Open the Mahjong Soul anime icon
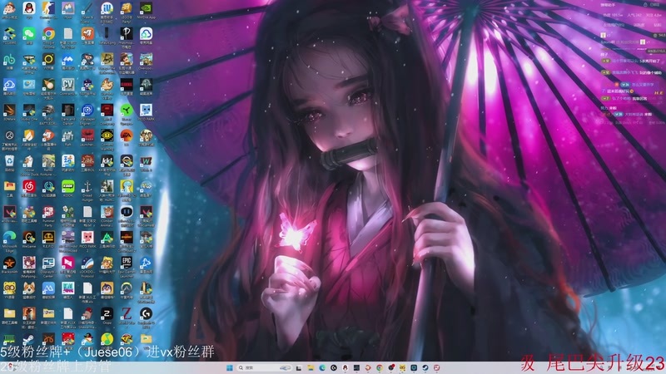The width and height of the screenshot is (666, 374). pyautogui.click(x=29, y=263)
